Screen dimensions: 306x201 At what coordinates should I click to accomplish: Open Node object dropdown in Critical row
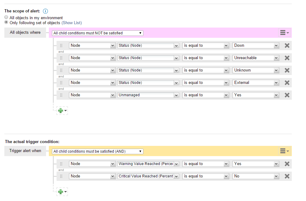[x=92, y=176]
